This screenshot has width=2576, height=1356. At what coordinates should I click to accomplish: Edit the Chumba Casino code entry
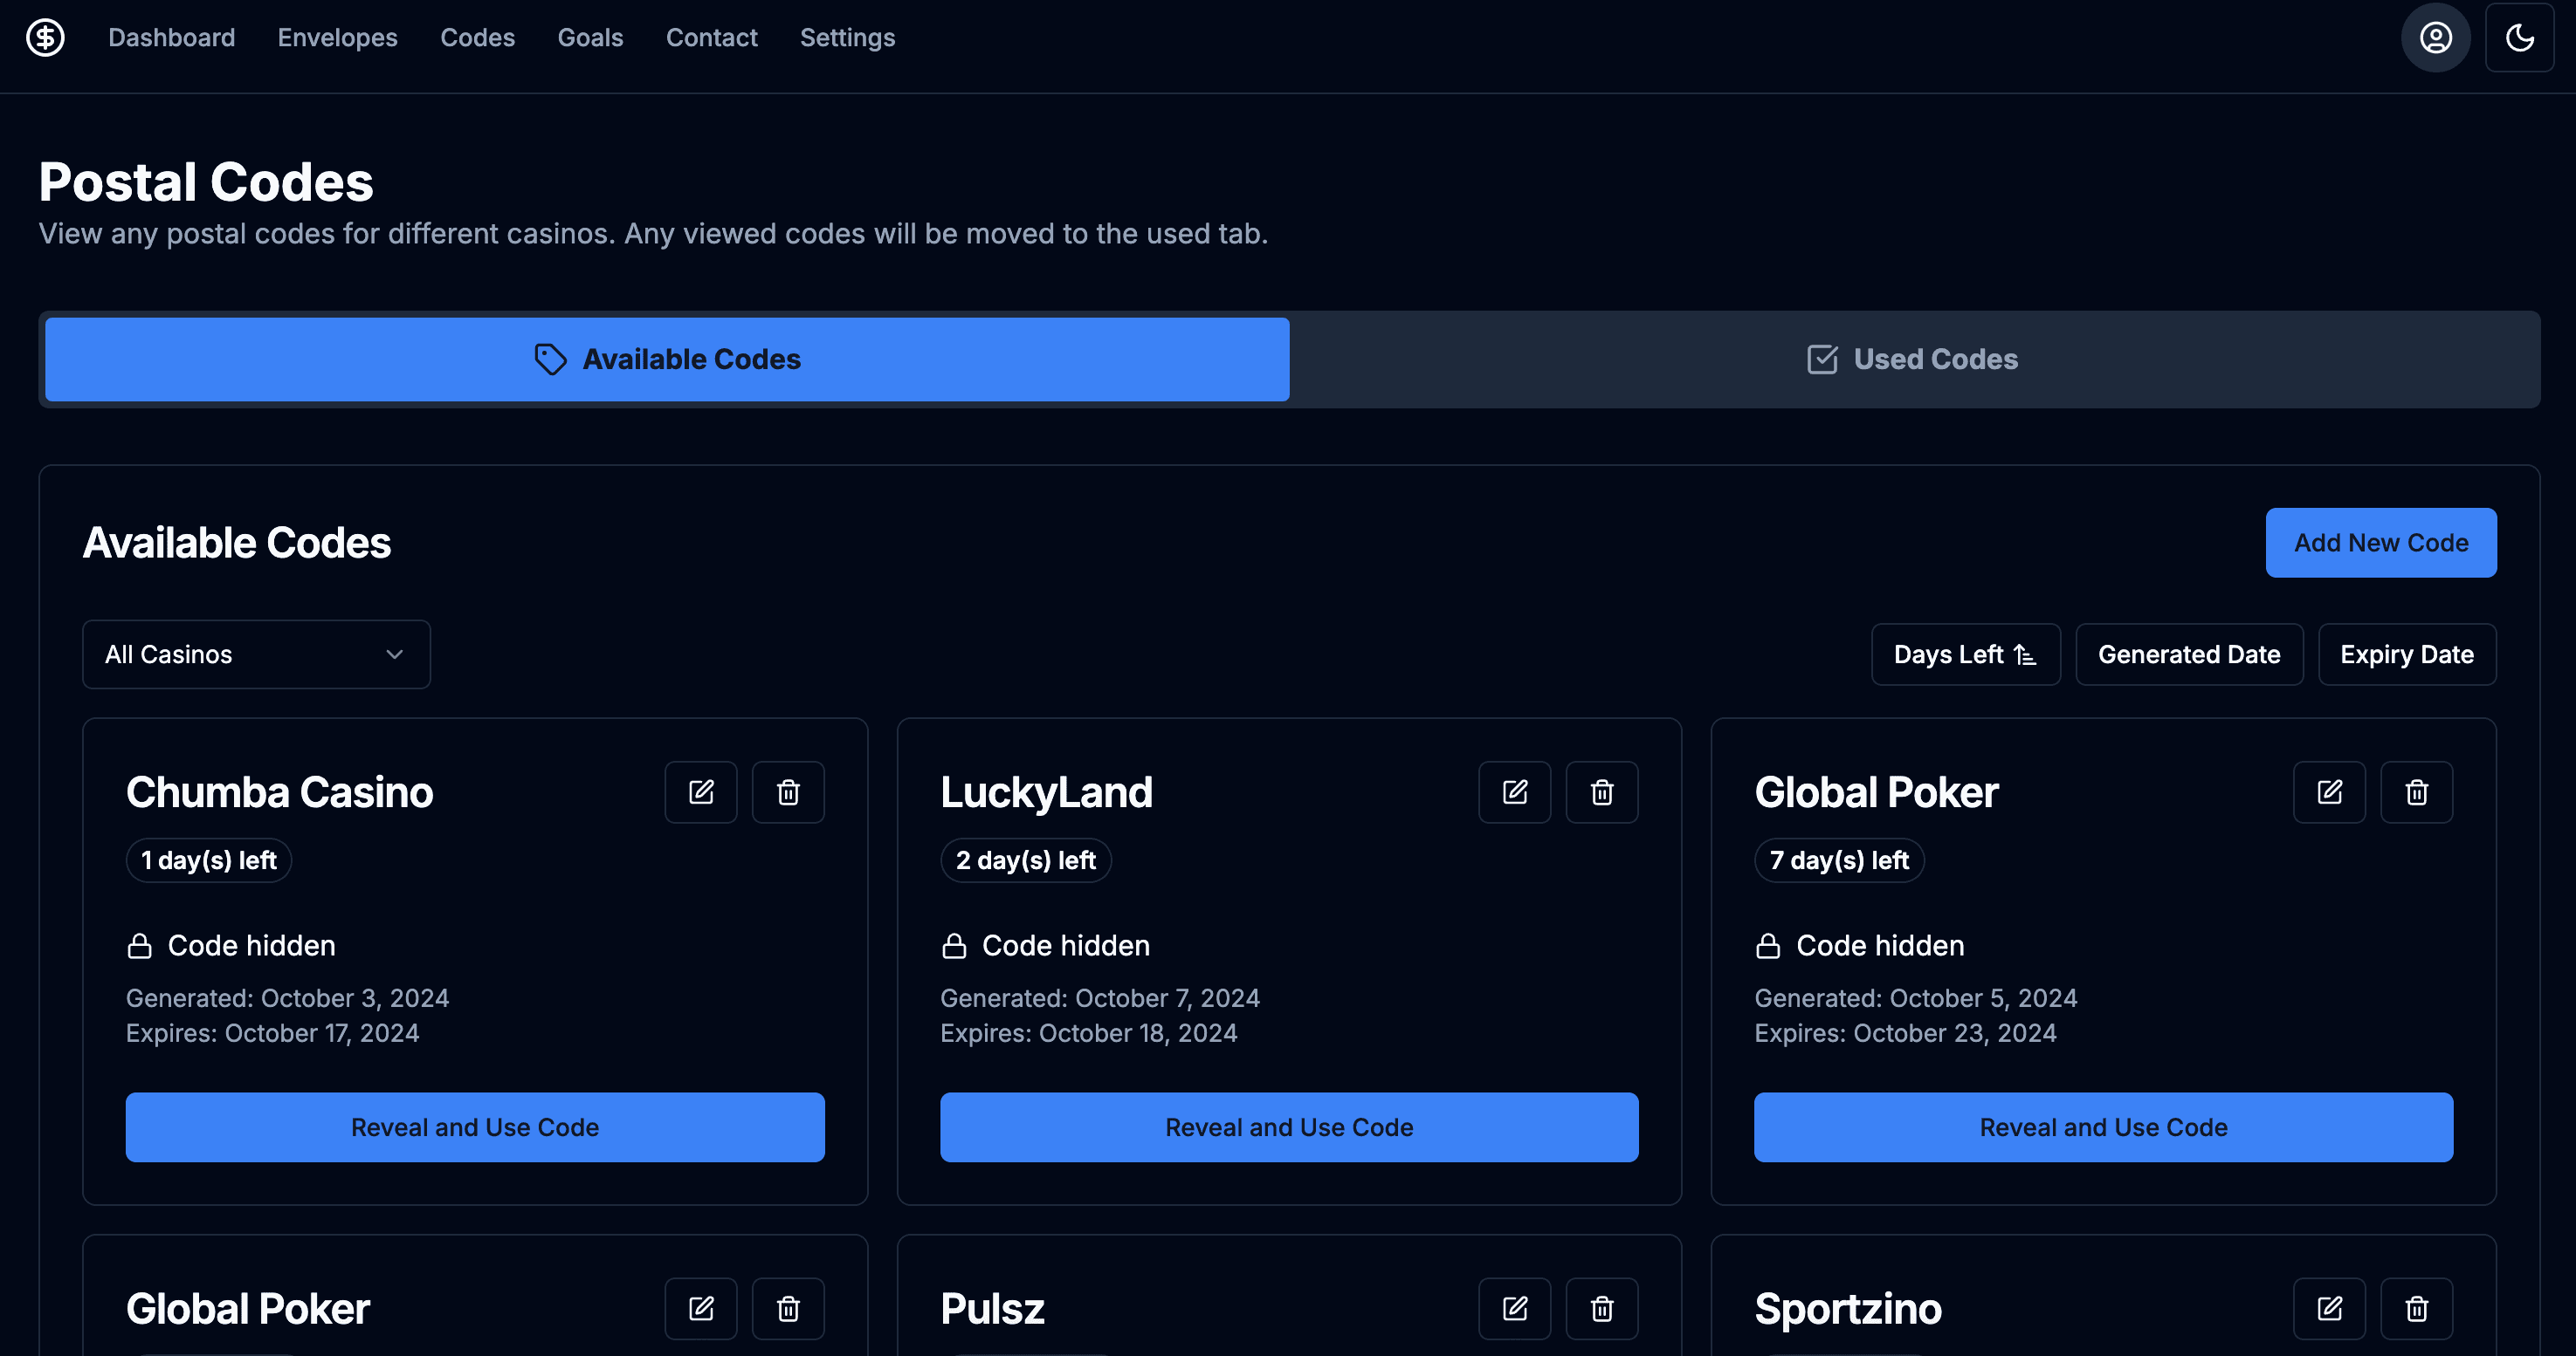[701, 791]
